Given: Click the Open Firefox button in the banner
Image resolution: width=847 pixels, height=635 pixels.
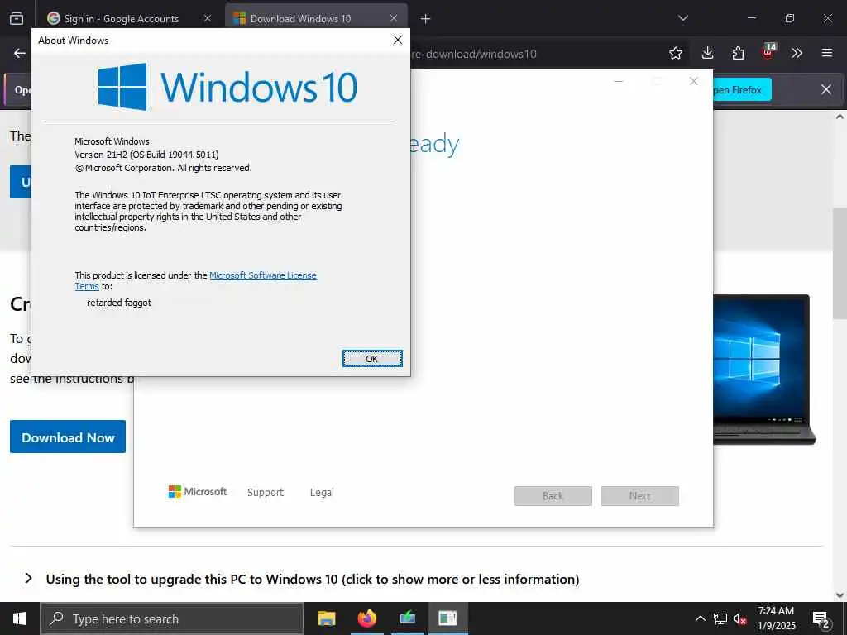Looking at the screenshot, I should [742, 89].
